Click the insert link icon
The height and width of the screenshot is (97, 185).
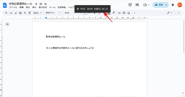[119, 13]
